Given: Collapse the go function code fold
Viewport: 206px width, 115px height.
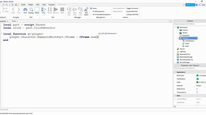Looking at the screenshot, I should tap(2, 34).
